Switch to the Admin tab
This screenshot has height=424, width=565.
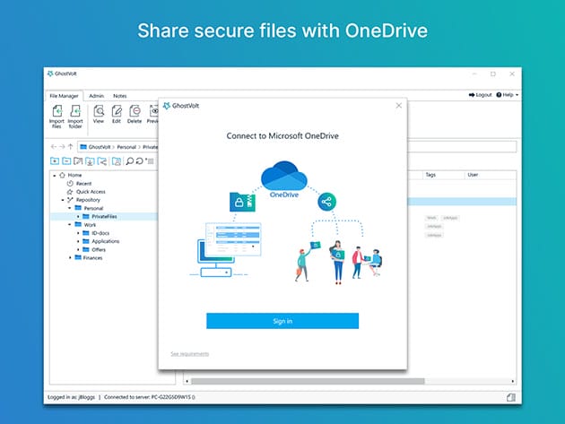tap(96, 95)
